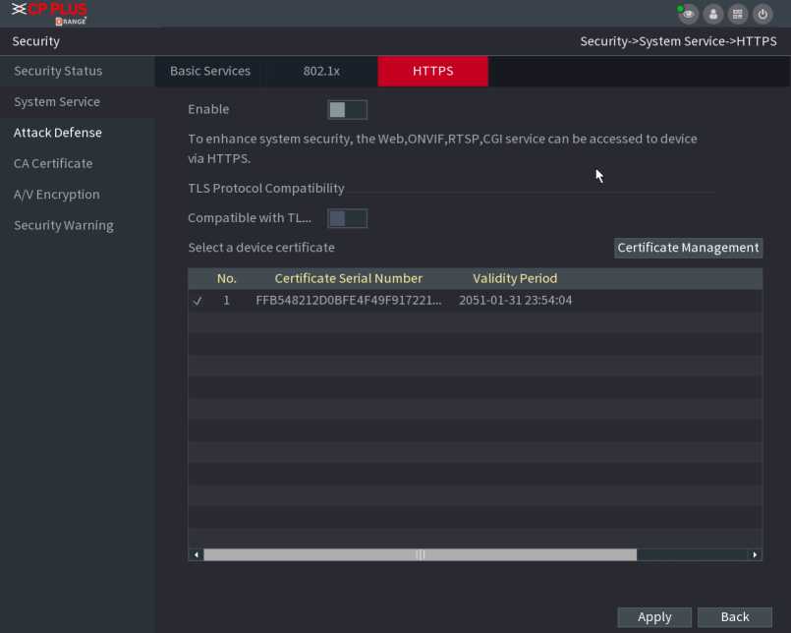The image size is (791, 633).
Task: Switch to the 802.1x tab
Action: [x=321, y=71]
